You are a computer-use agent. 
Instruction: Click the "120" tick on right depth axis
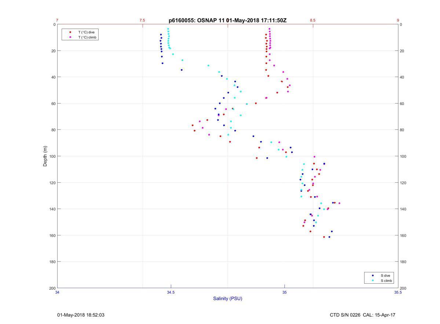tap(403, 183)
